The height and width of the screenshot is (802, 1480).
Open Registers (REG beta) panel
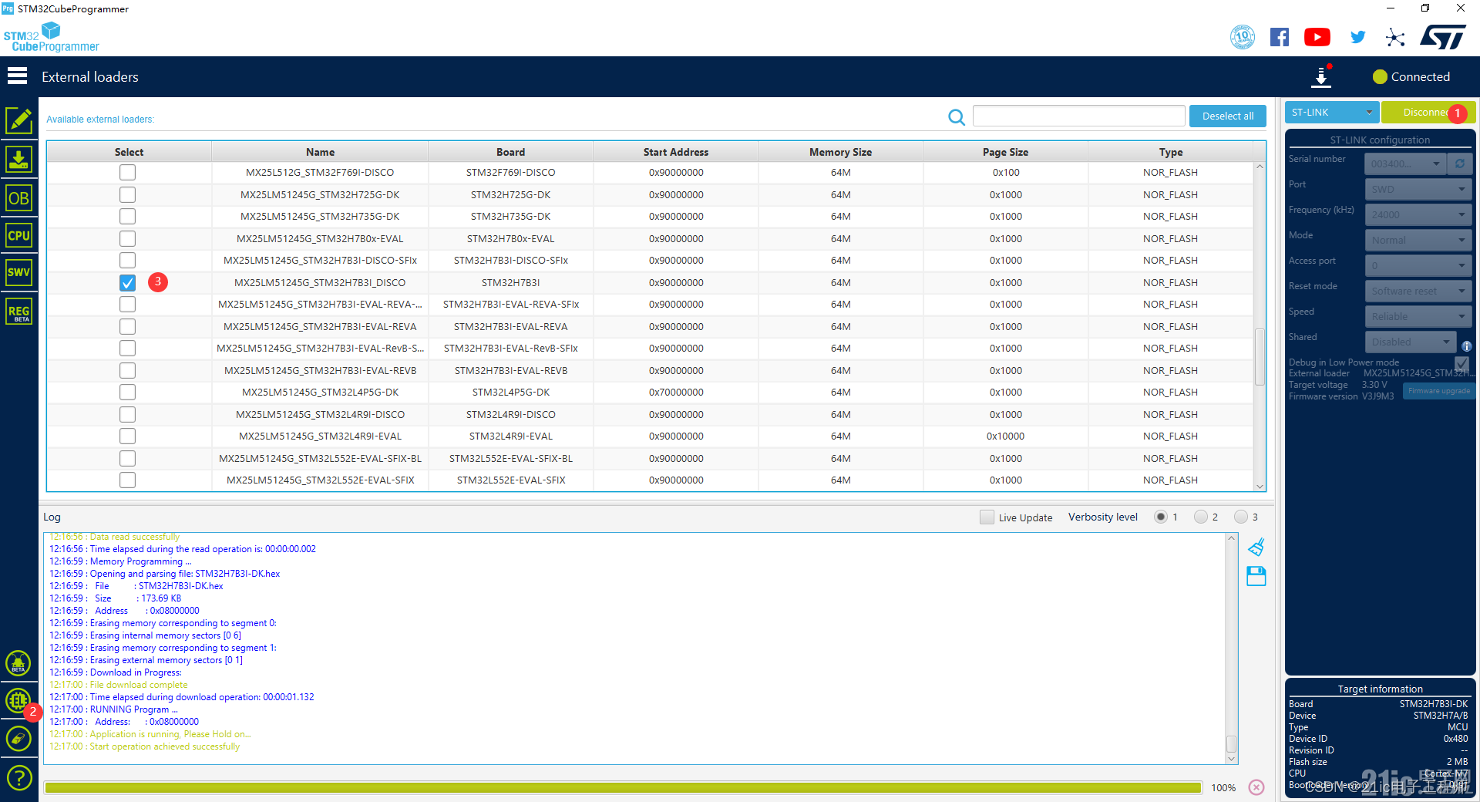18,312
